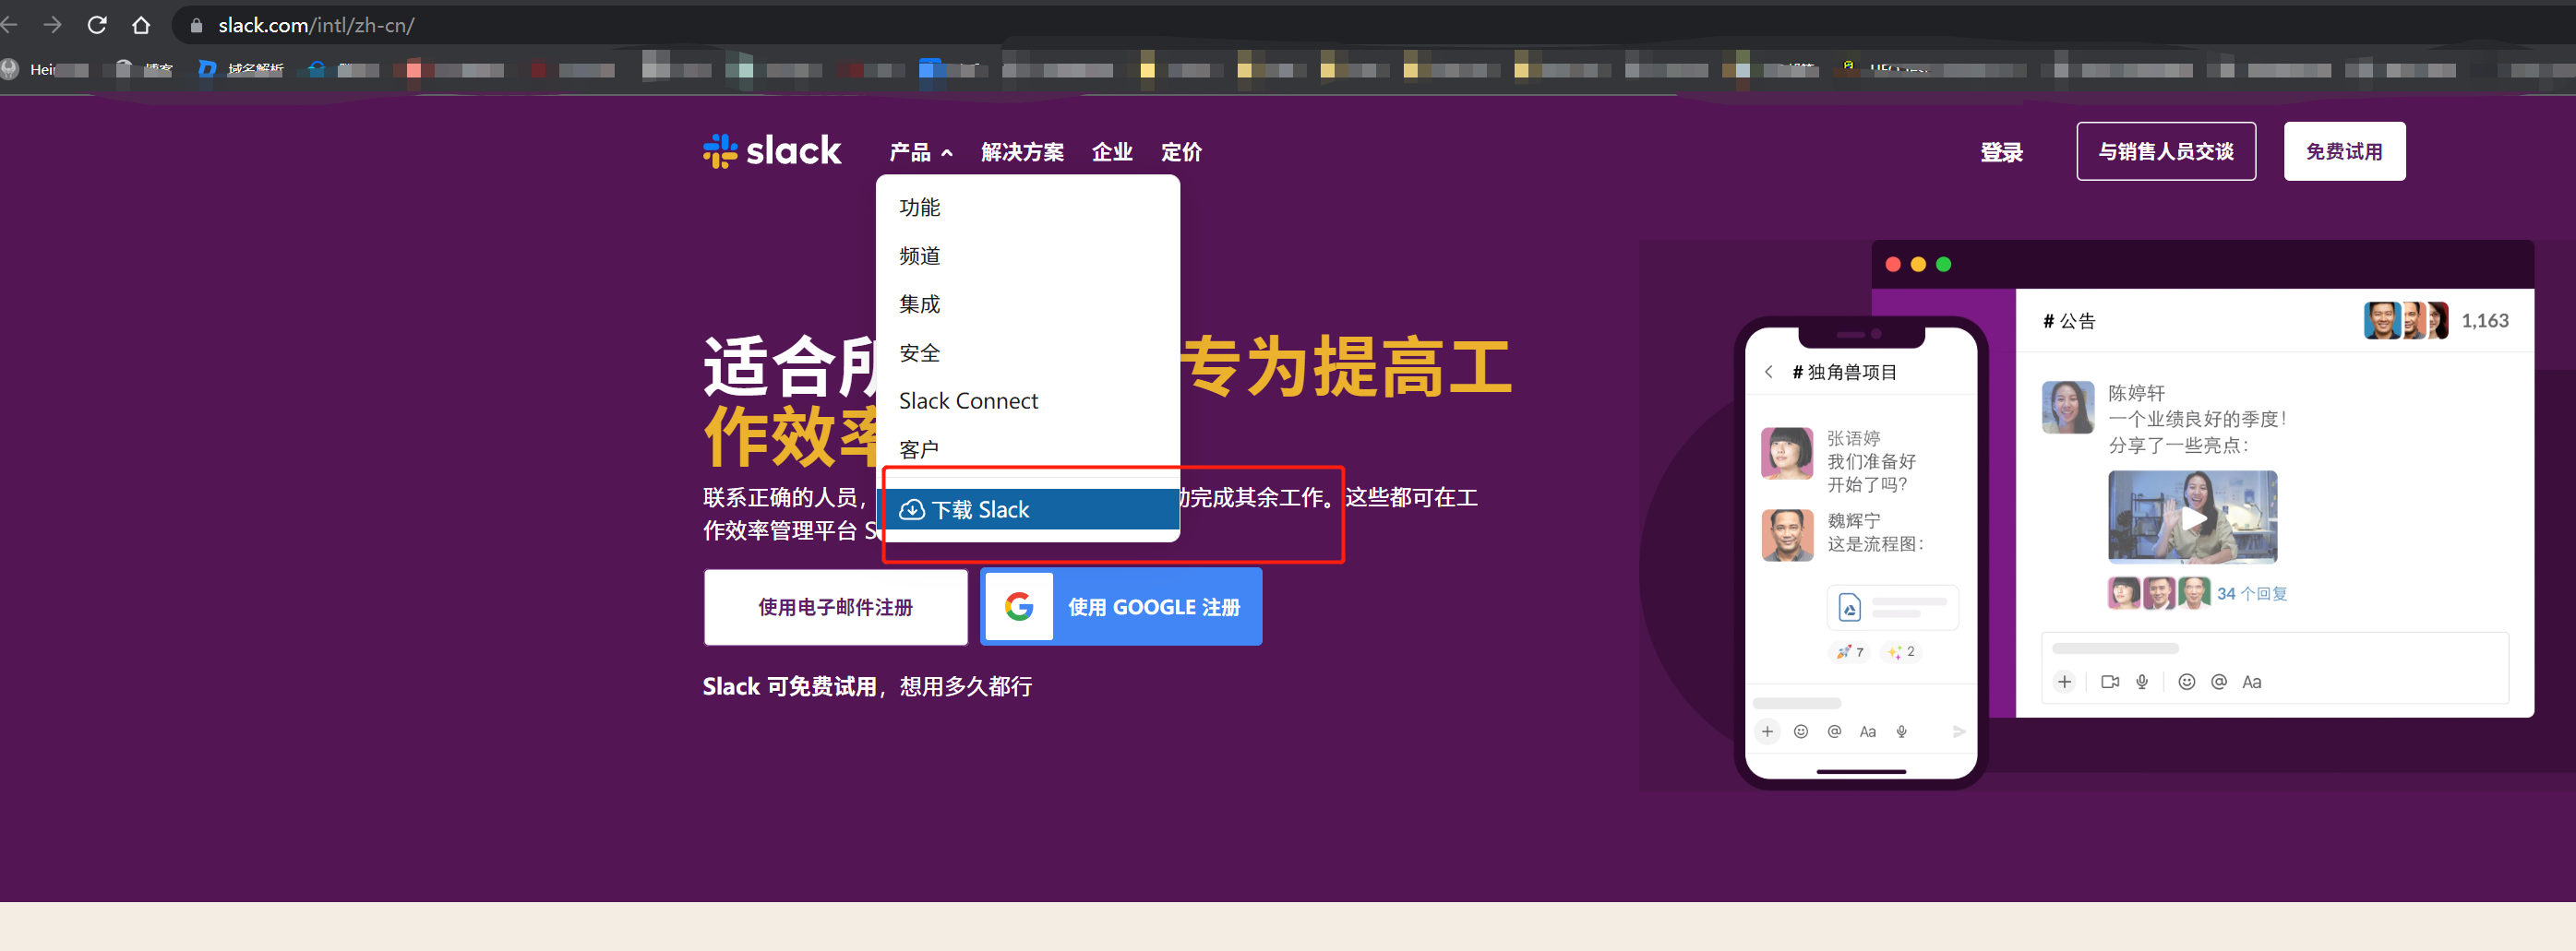This screenshot has height=951, width=2576.
Task: Click the video camera icon in desktop composer
Action: point(2110,682)
